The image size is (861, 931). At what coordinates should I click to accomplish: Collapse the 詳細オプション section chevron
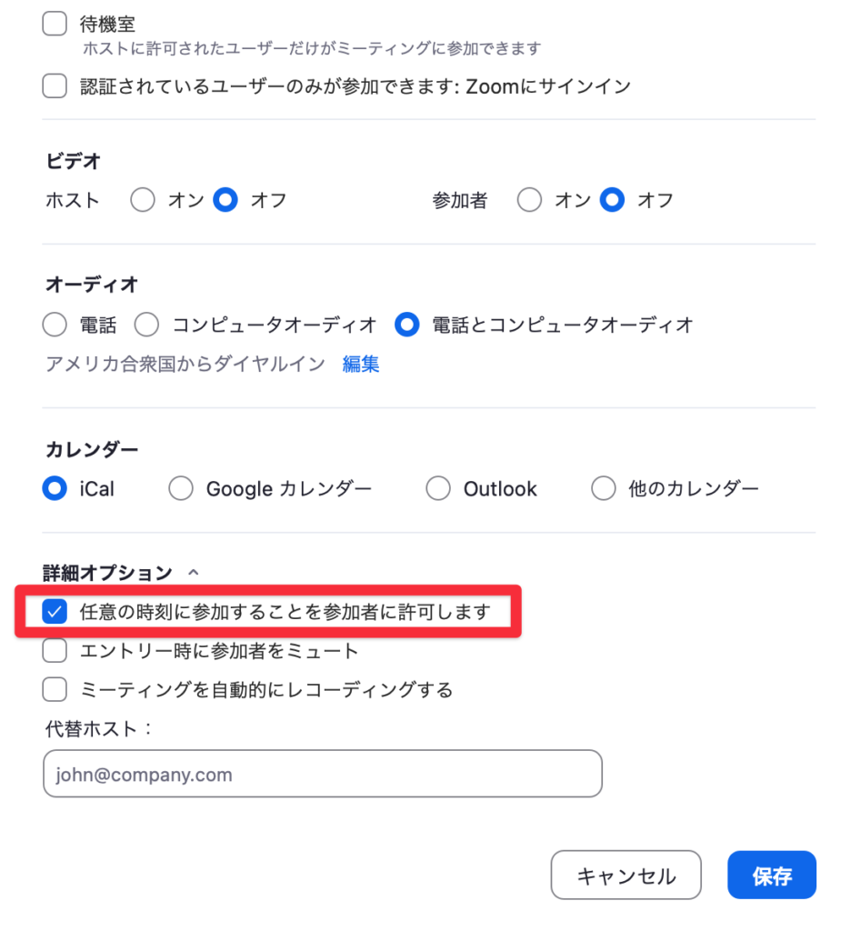tap(192, 573)
